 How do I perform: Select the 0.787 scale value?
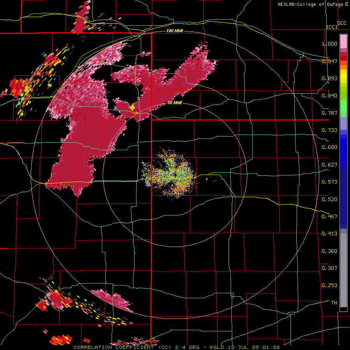pyautogui.click(x=329, y=113)
